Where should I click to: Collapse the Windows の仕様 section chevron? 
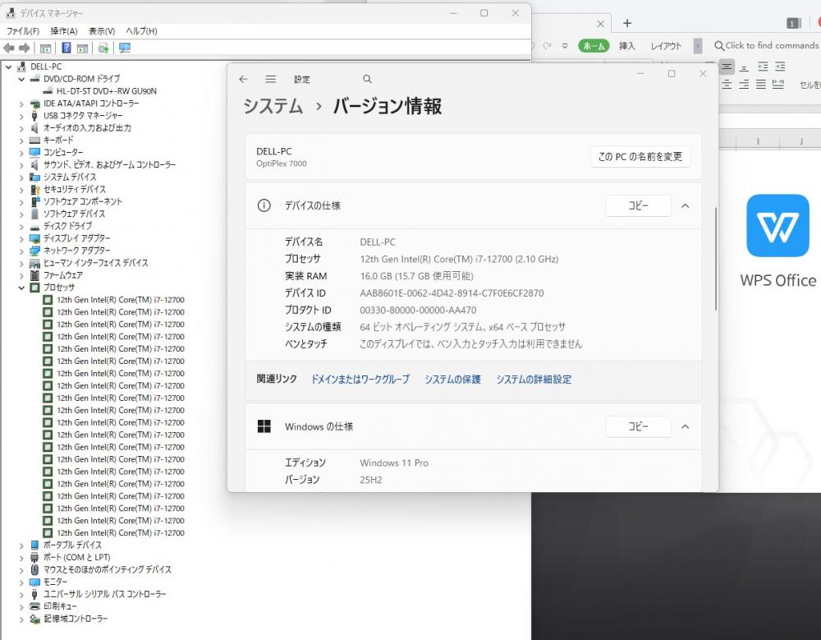point(686,426)
